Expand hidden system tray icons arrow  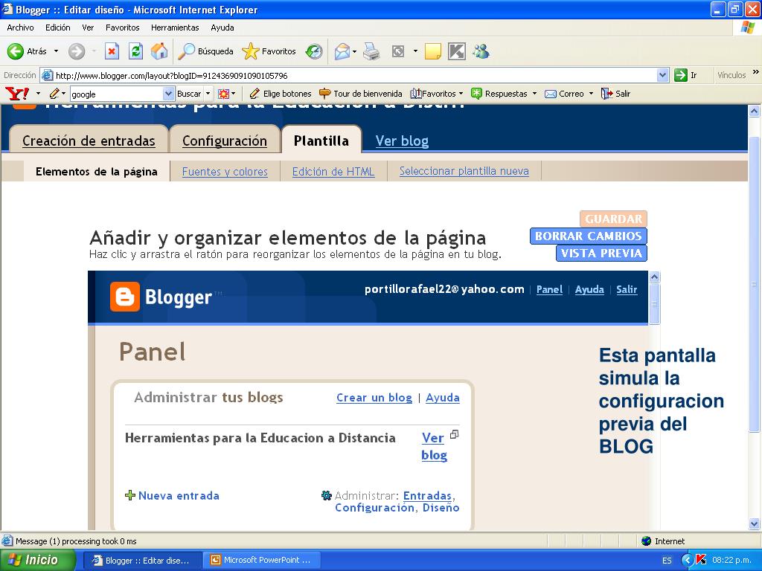[688, 560]
